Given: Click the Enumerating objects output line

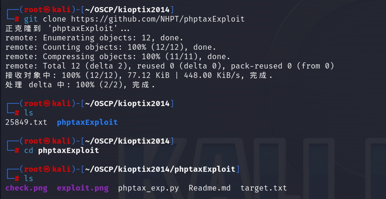Looking at the screenshot, I should point(94,38).
